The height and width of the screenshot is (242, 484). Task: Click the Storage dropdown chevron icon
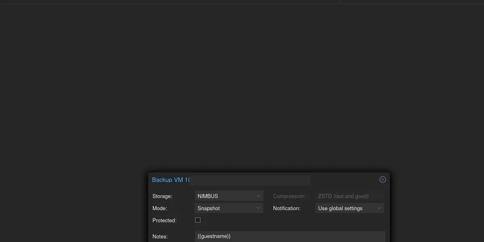[x=258, y=196]
